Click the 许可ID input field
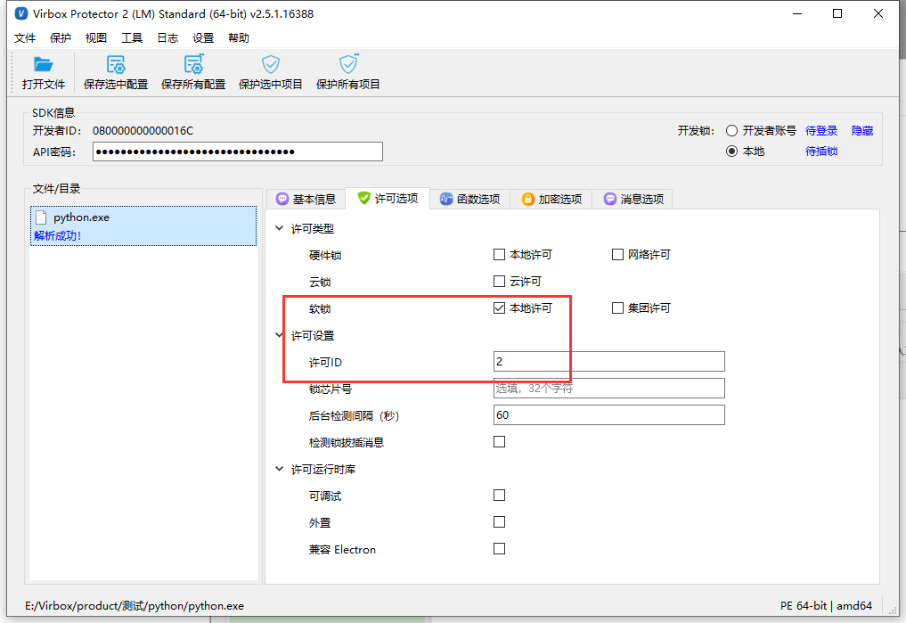The height and width of the screenshot is (623, 906). pyautogui.click(x=609, y=362)
